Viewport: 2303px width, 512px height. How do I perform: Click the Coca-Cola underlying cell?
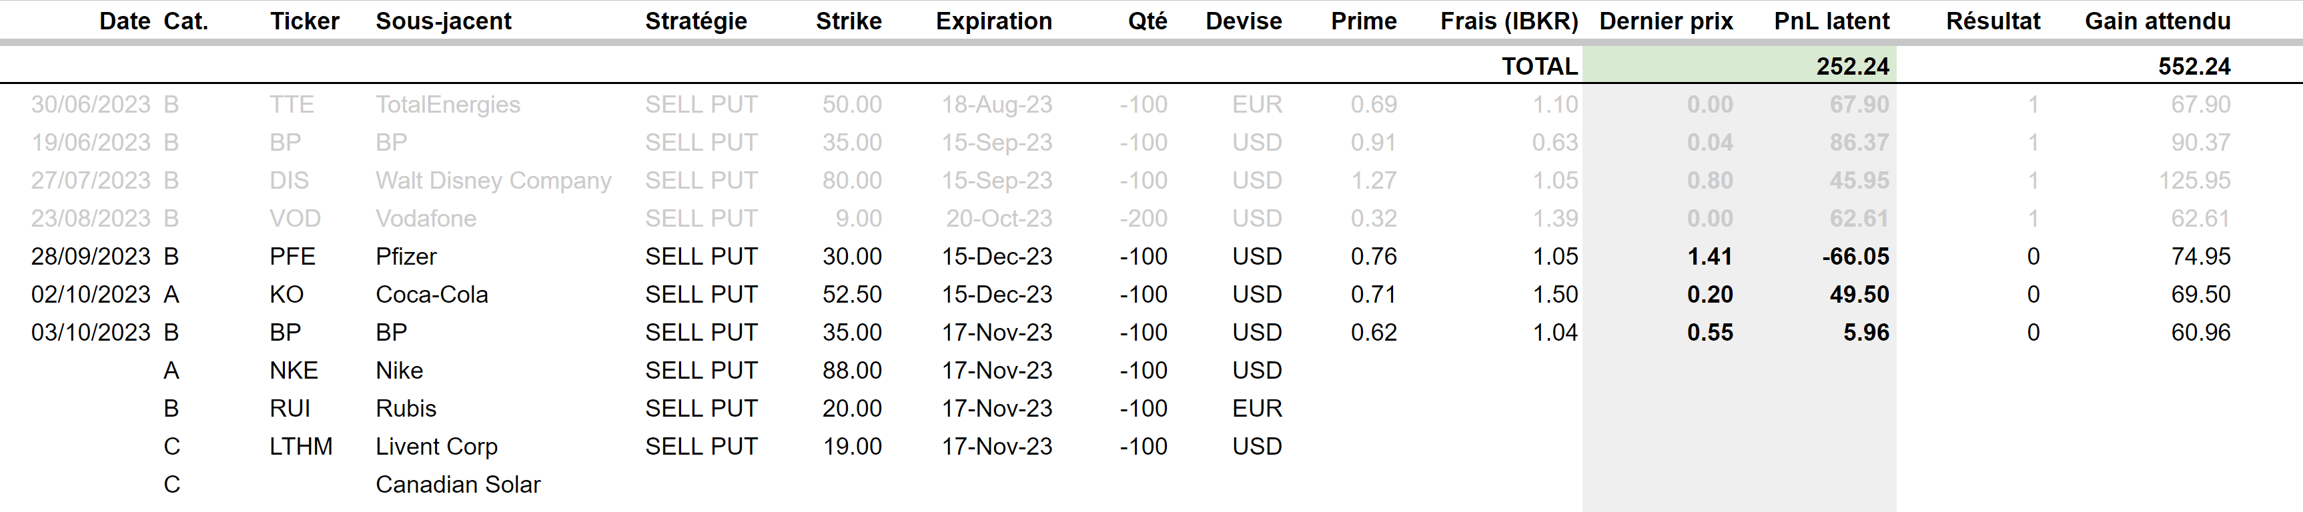tap(432, 295)
